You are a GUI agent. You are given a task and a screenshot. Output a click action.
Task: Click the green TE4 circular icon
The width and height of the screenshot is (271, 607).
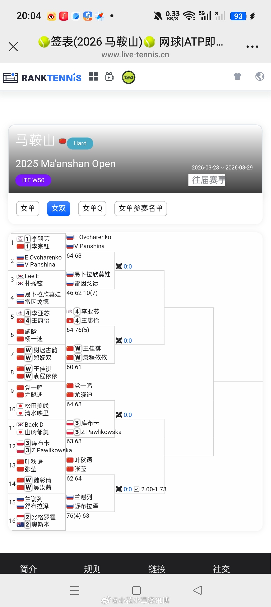click(128, 77)
